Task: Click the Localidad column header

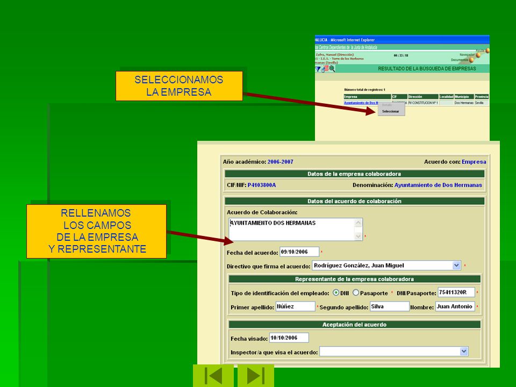Action: (x=447, y=97)
